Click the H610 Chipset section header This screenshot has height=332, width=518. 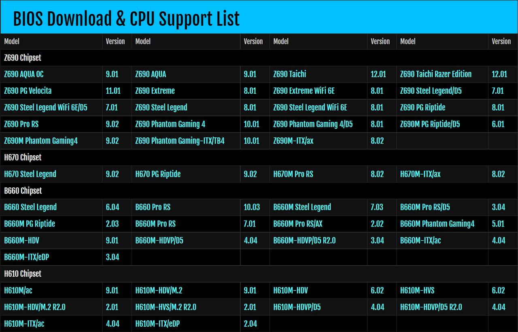(23, 273)
